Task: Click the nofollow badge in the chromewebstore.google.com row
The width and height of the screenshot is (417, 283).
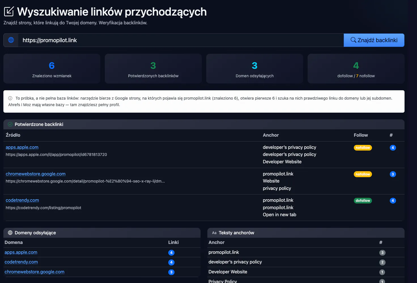Action: [x=363, y=174]
